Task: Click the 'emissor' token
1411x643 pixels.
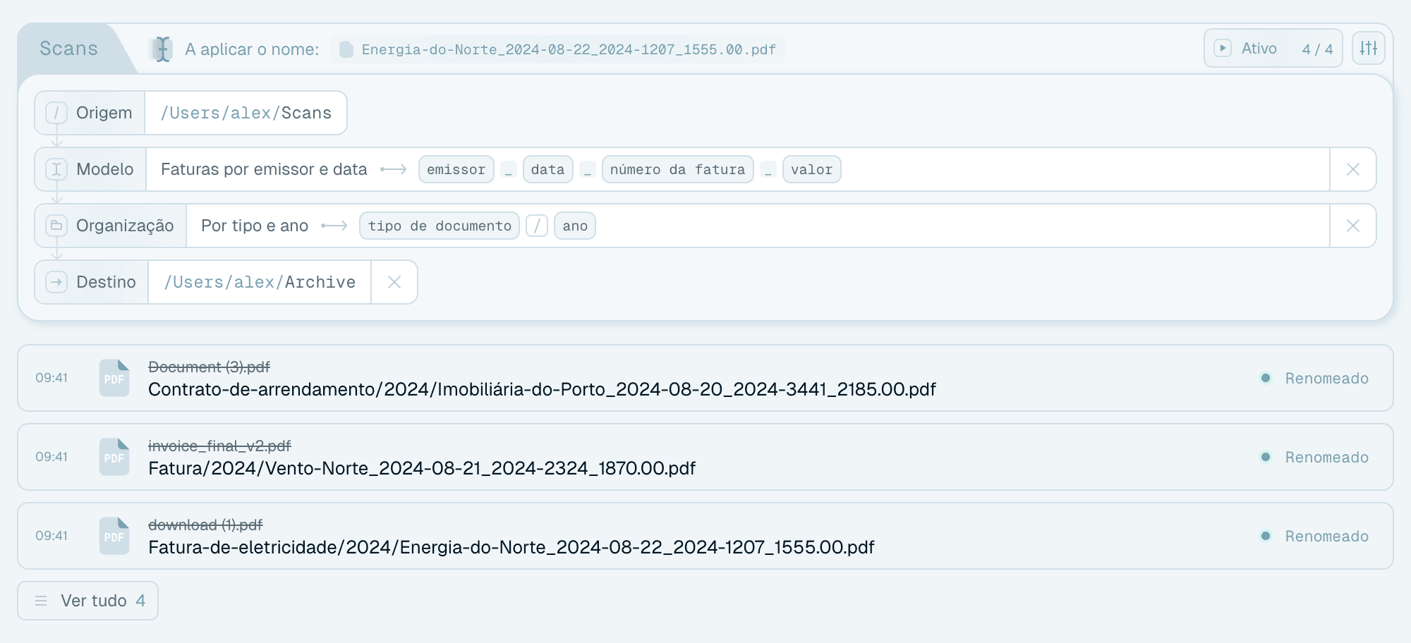Action: coord(456,169)
